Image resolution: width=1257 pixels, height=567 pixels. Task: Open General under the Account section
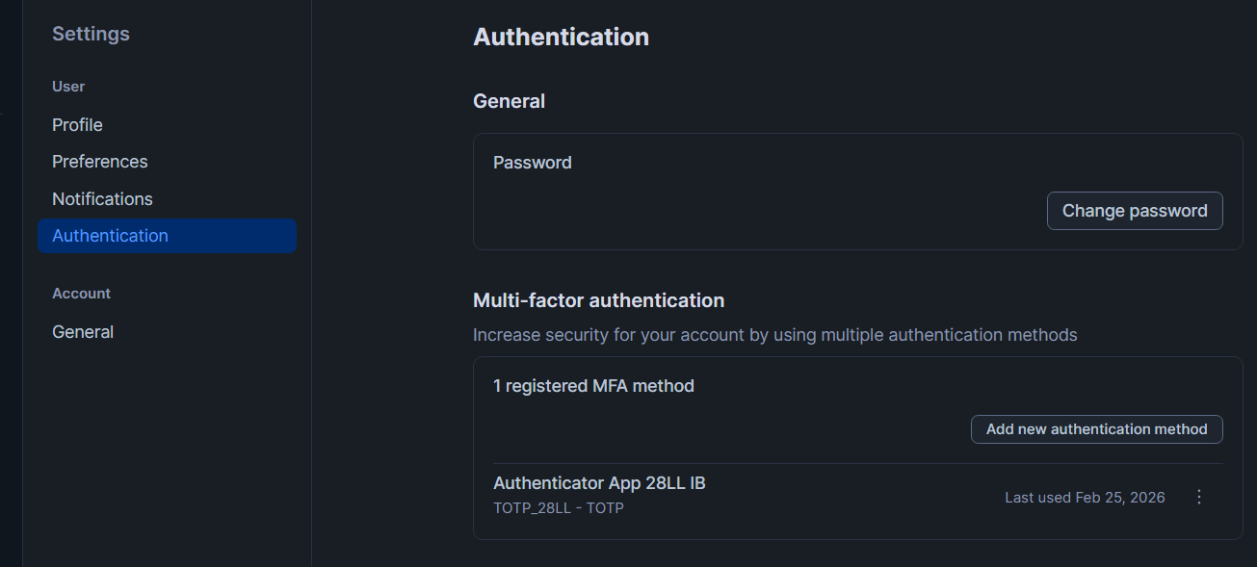click(x=83, y=332)
